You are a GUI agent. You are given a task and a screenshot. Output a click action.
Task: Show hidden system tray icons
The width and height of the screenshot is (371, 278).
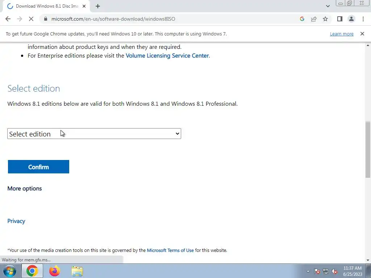308,271
